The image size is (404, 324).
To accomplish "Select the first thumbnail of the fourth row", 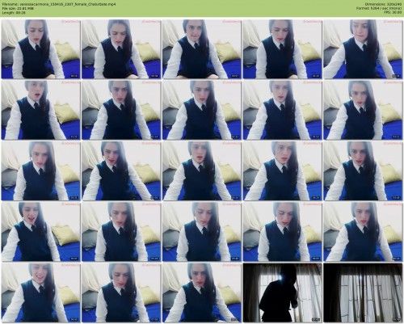I will pos(40,232).
